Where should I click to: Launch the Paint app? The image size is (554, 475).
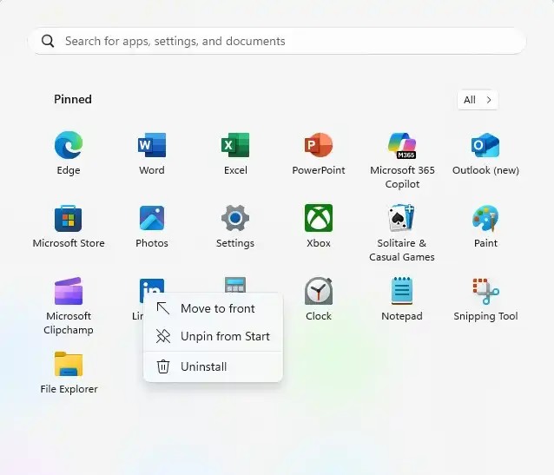[485, 219]
